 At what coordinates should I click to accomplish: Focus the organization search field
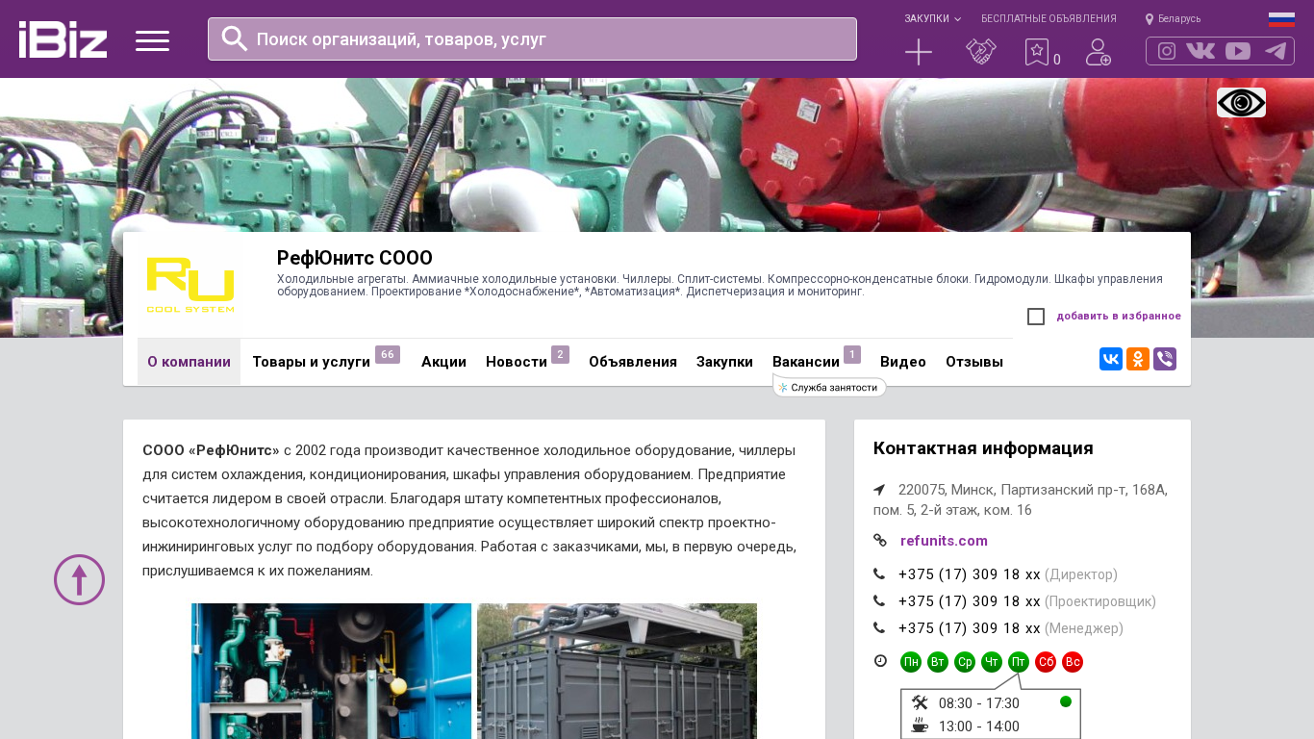pyautogui.click(x=532, y=39)
